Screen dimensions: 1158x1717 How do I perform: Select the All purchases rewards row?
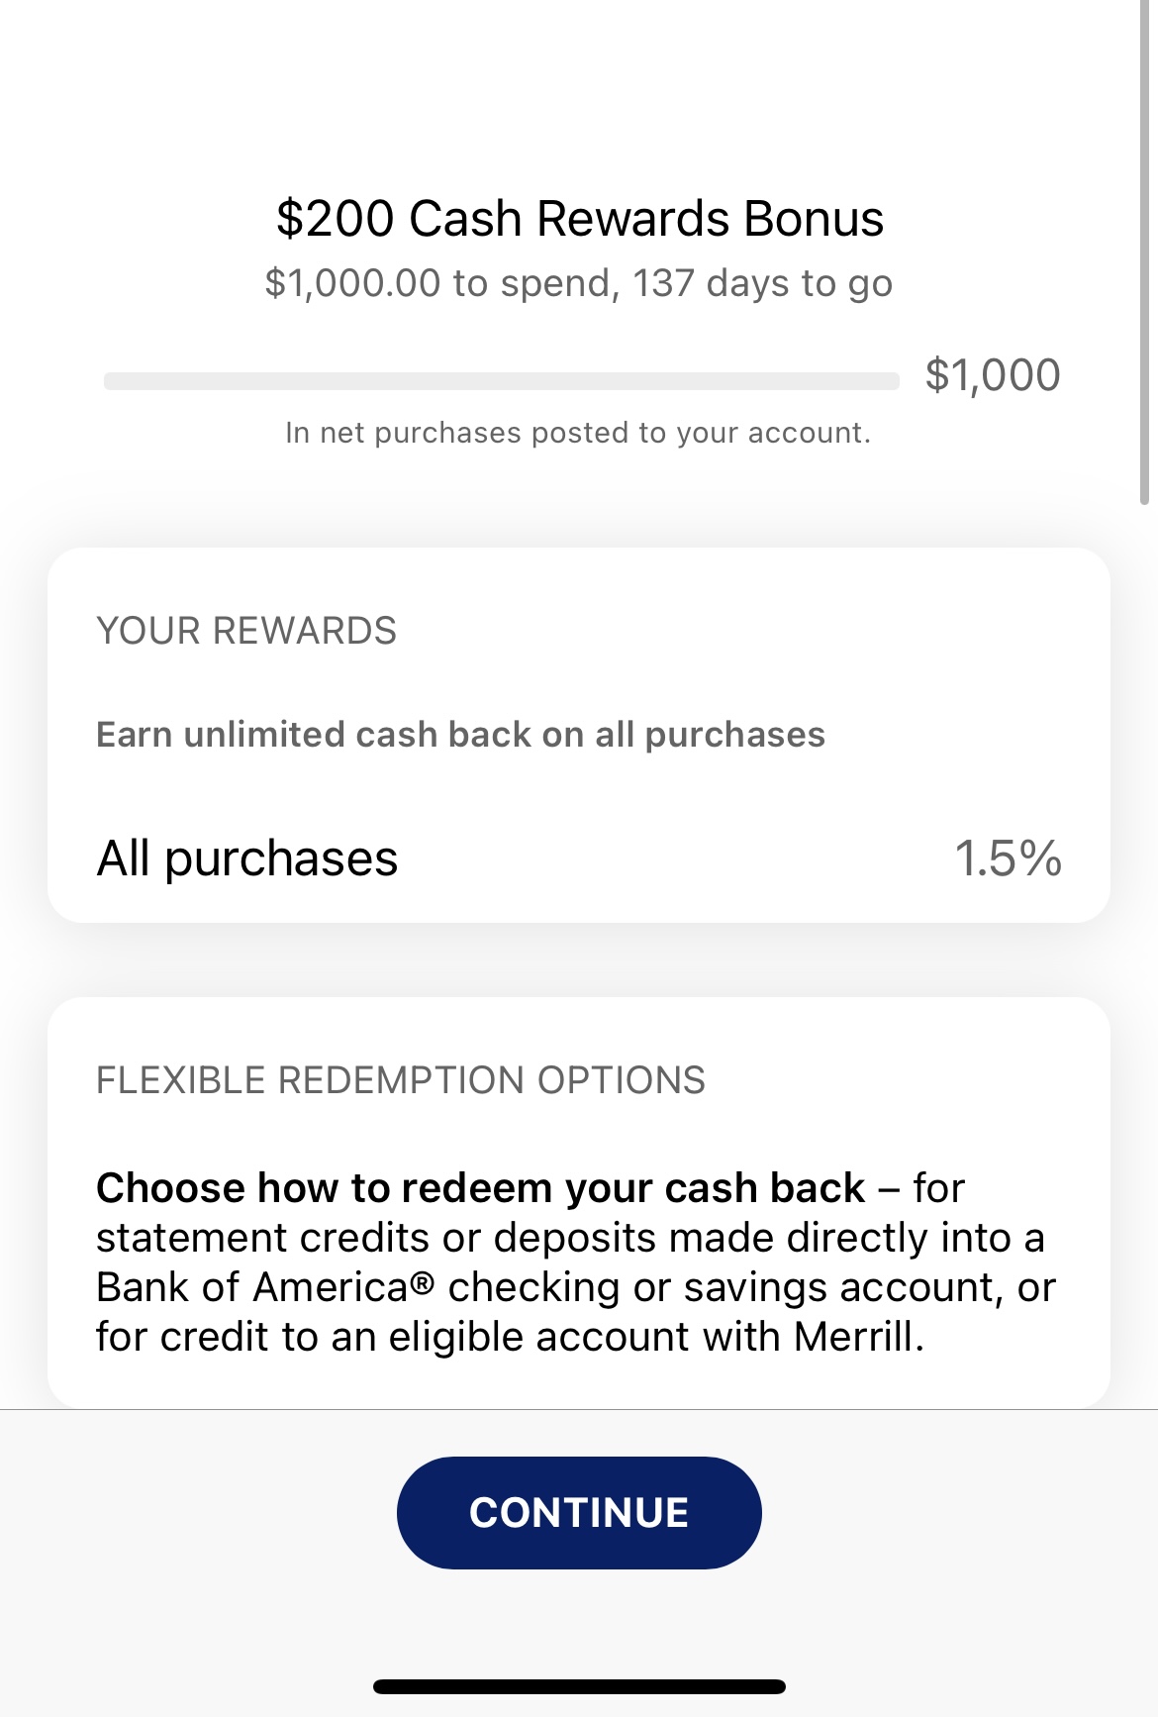point(579,858)
